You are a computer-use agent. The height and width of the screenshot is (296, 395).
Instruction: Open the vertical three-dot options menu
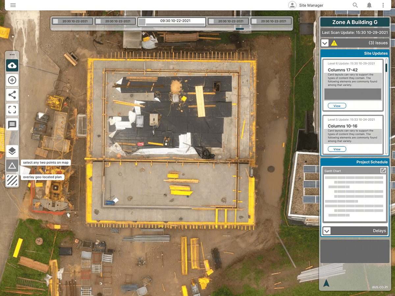(x=383, y=5)
